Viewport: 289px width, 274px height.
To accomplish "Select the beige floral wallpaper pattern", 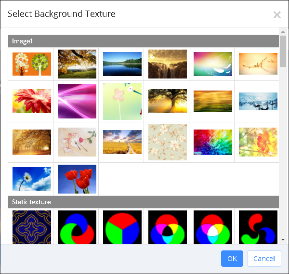I will [168, 142].
